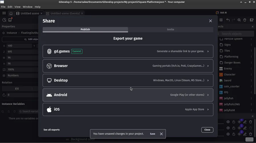Screen dimensions: 256x143
Task: Click Save in the unsaved changes notification
Action: 152,134
